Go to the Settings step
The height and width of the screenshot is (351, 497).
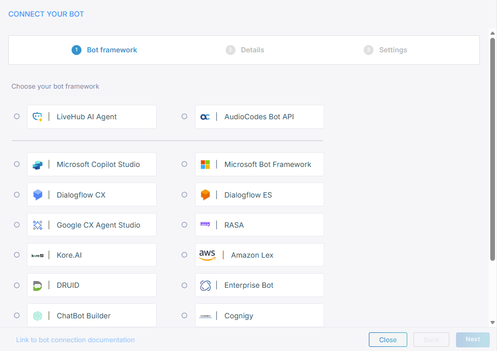(x=385, y=50)
